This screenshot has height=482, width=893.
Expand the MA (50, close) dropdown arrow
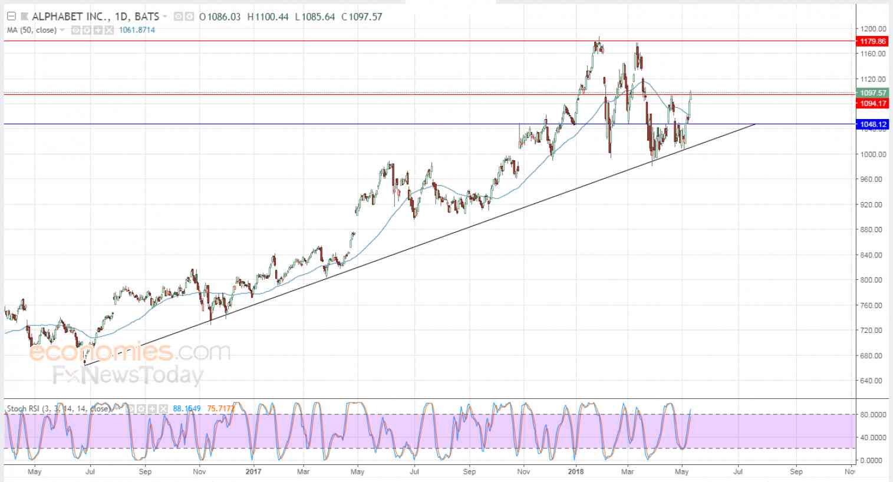click(62, 30)
